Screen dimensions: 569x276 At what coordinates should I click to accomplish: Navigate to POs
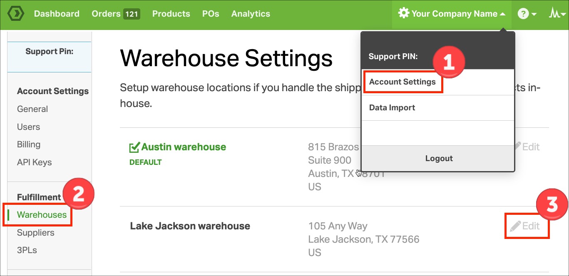point(211,14)
